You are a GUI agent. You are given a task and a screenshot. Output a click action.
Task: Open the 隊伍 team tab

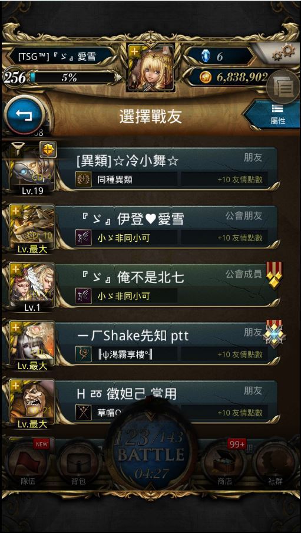[28, 463]
